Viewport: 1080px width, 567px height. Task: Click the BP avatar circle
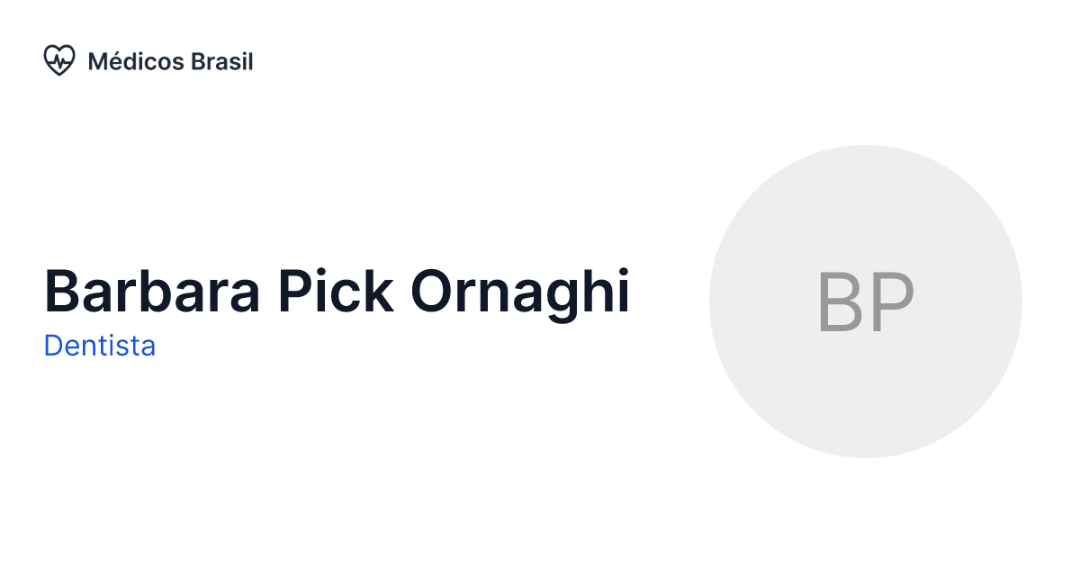pyautogui.click(x=865, y=301)
